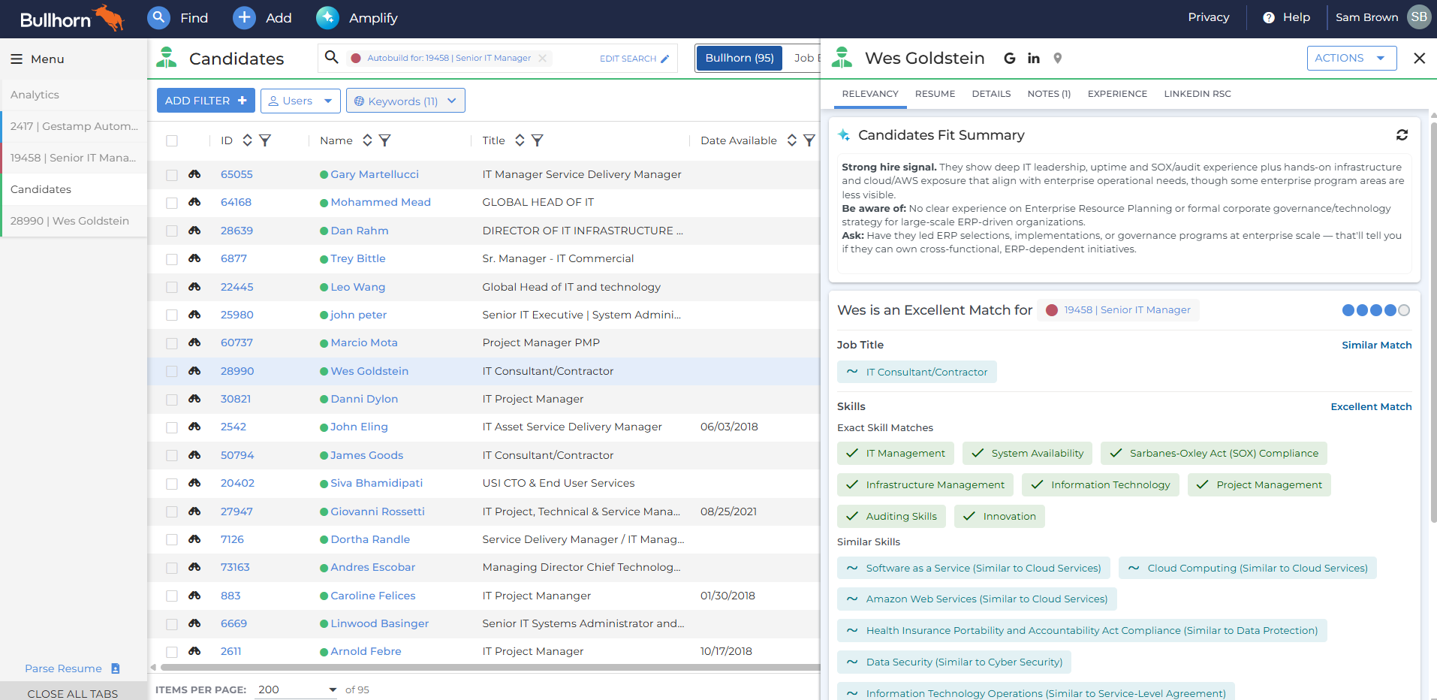1437x700 pixels.
Task: Filter the Date Available column
Action: tap(809, 140)
